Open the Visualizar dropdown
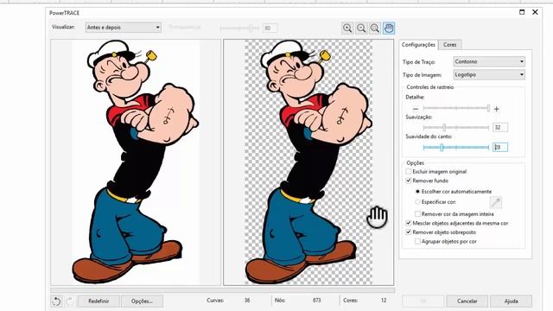Viewport: 553px width, 311px height. point(123,27)
